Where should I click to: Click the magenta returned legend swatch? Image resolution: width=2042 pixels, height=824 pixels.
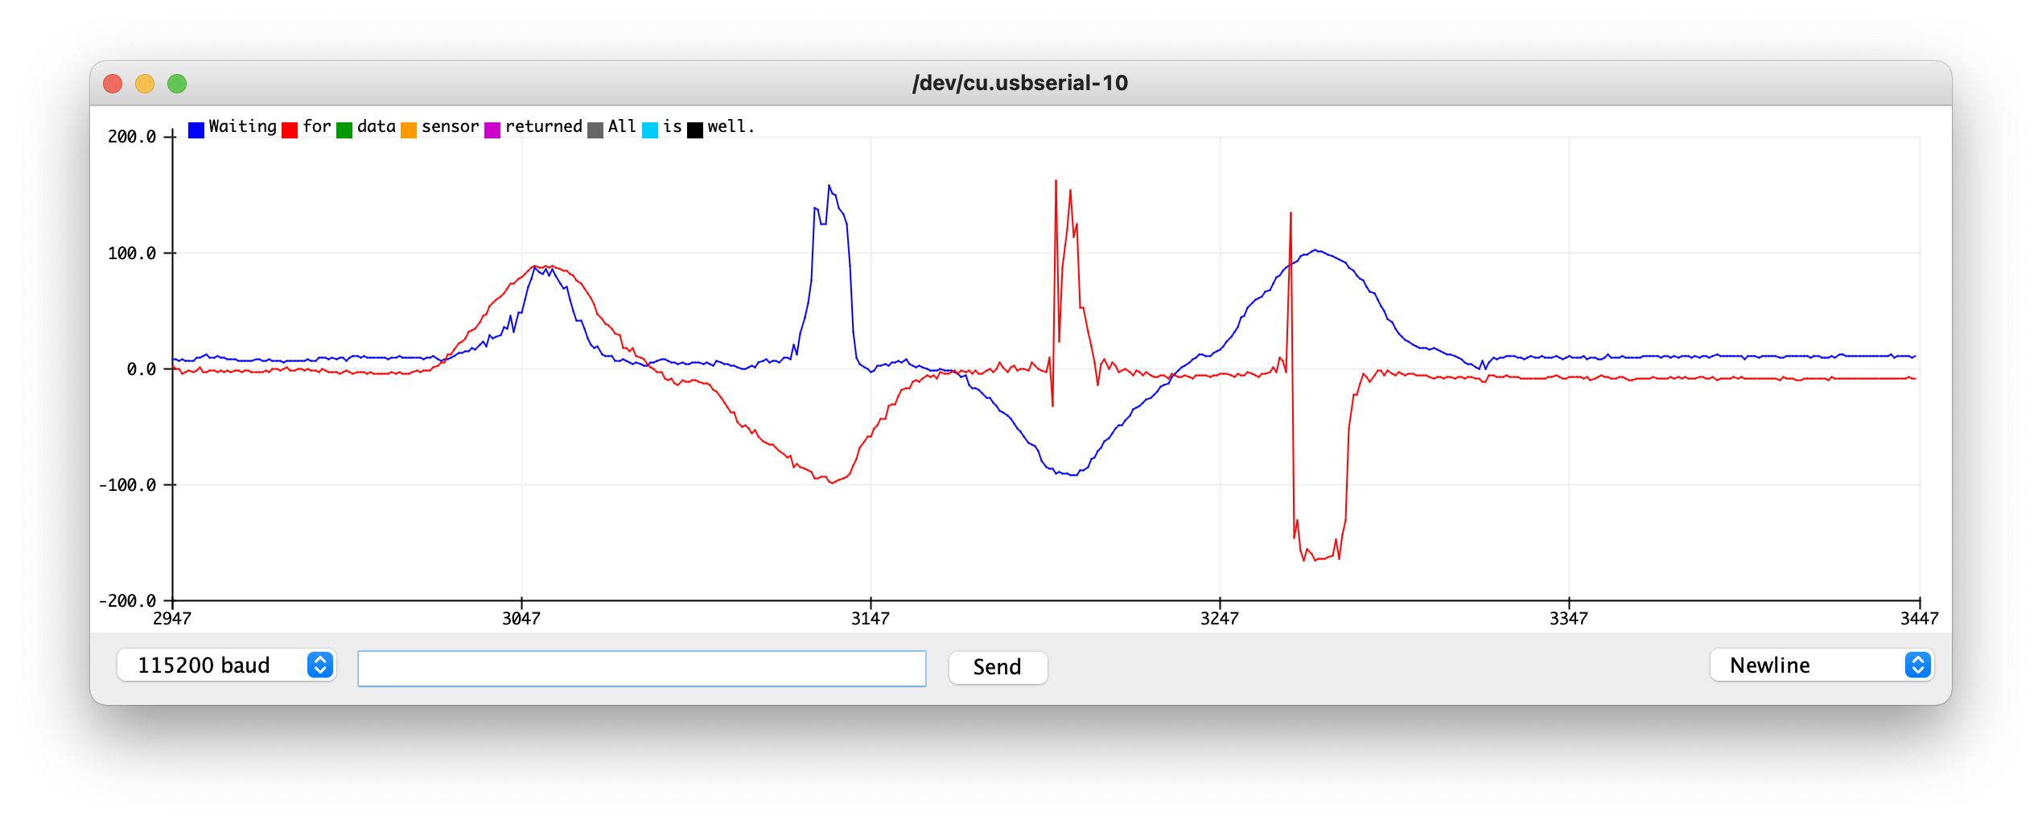(492, 130)
